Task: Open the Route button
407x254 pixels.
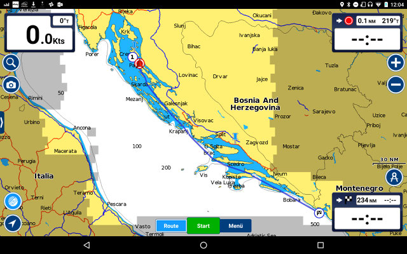Action: click(x=171, y=226)
